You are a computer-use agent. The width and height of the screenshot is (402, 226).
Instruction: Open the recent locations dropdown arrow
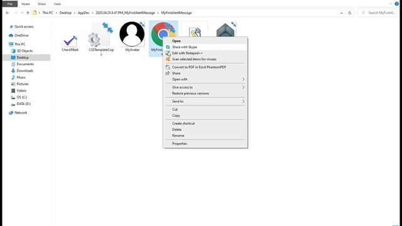pyautogui.click(x=22, y=13)
